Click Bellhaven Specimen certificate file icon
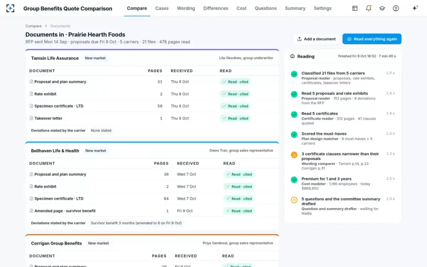This screenshot has width=427, height=267. 31,199
